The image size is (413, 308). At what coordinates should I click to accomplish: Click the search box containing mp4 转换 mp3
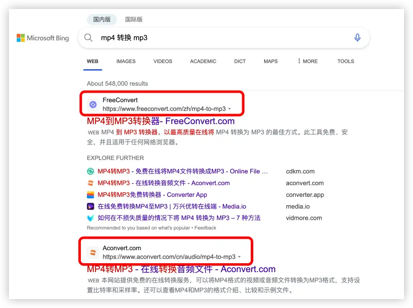[x=224, y=38]
